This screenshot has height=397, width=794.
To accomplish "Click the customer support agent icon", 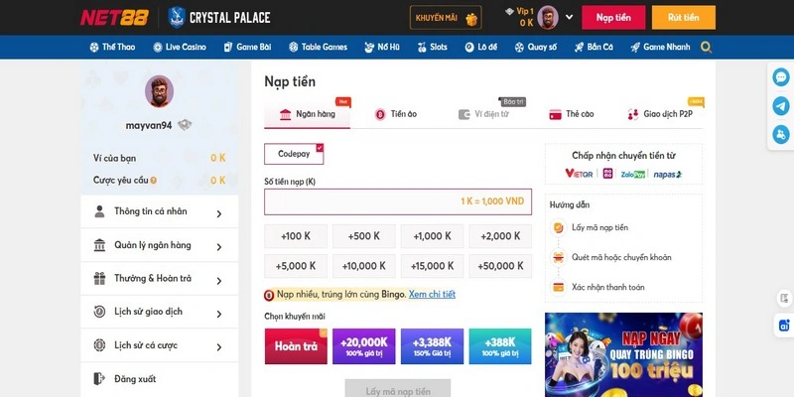I will 781,135.
